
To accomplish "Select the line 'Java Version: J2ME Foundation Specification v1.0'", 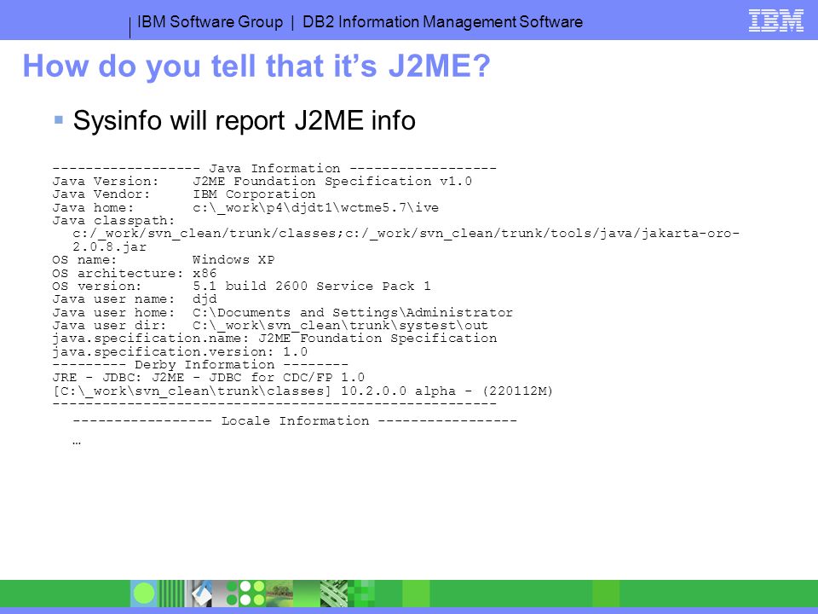I will [262, 181].
